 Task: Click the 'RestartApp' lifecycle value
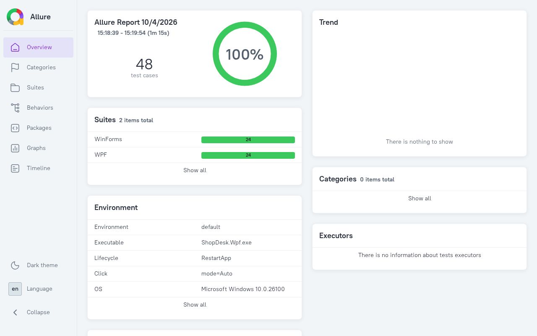[x=216, y=258]
